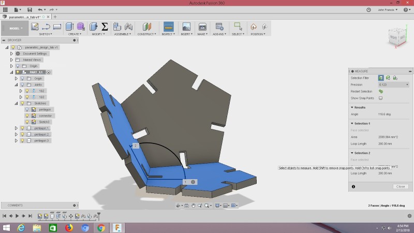
Task: Collapse the Sketches folder
Action: point(16,103)
